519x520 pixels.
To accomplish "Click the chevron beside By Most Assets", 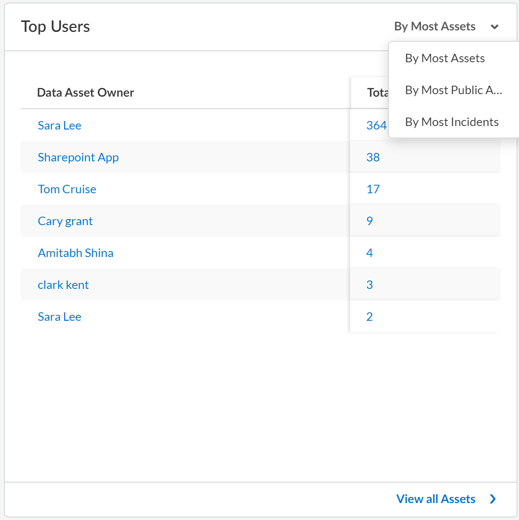I will click(494, 27).
